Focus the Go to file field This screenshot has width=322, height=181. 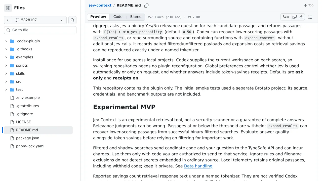(x=40, y=30)
